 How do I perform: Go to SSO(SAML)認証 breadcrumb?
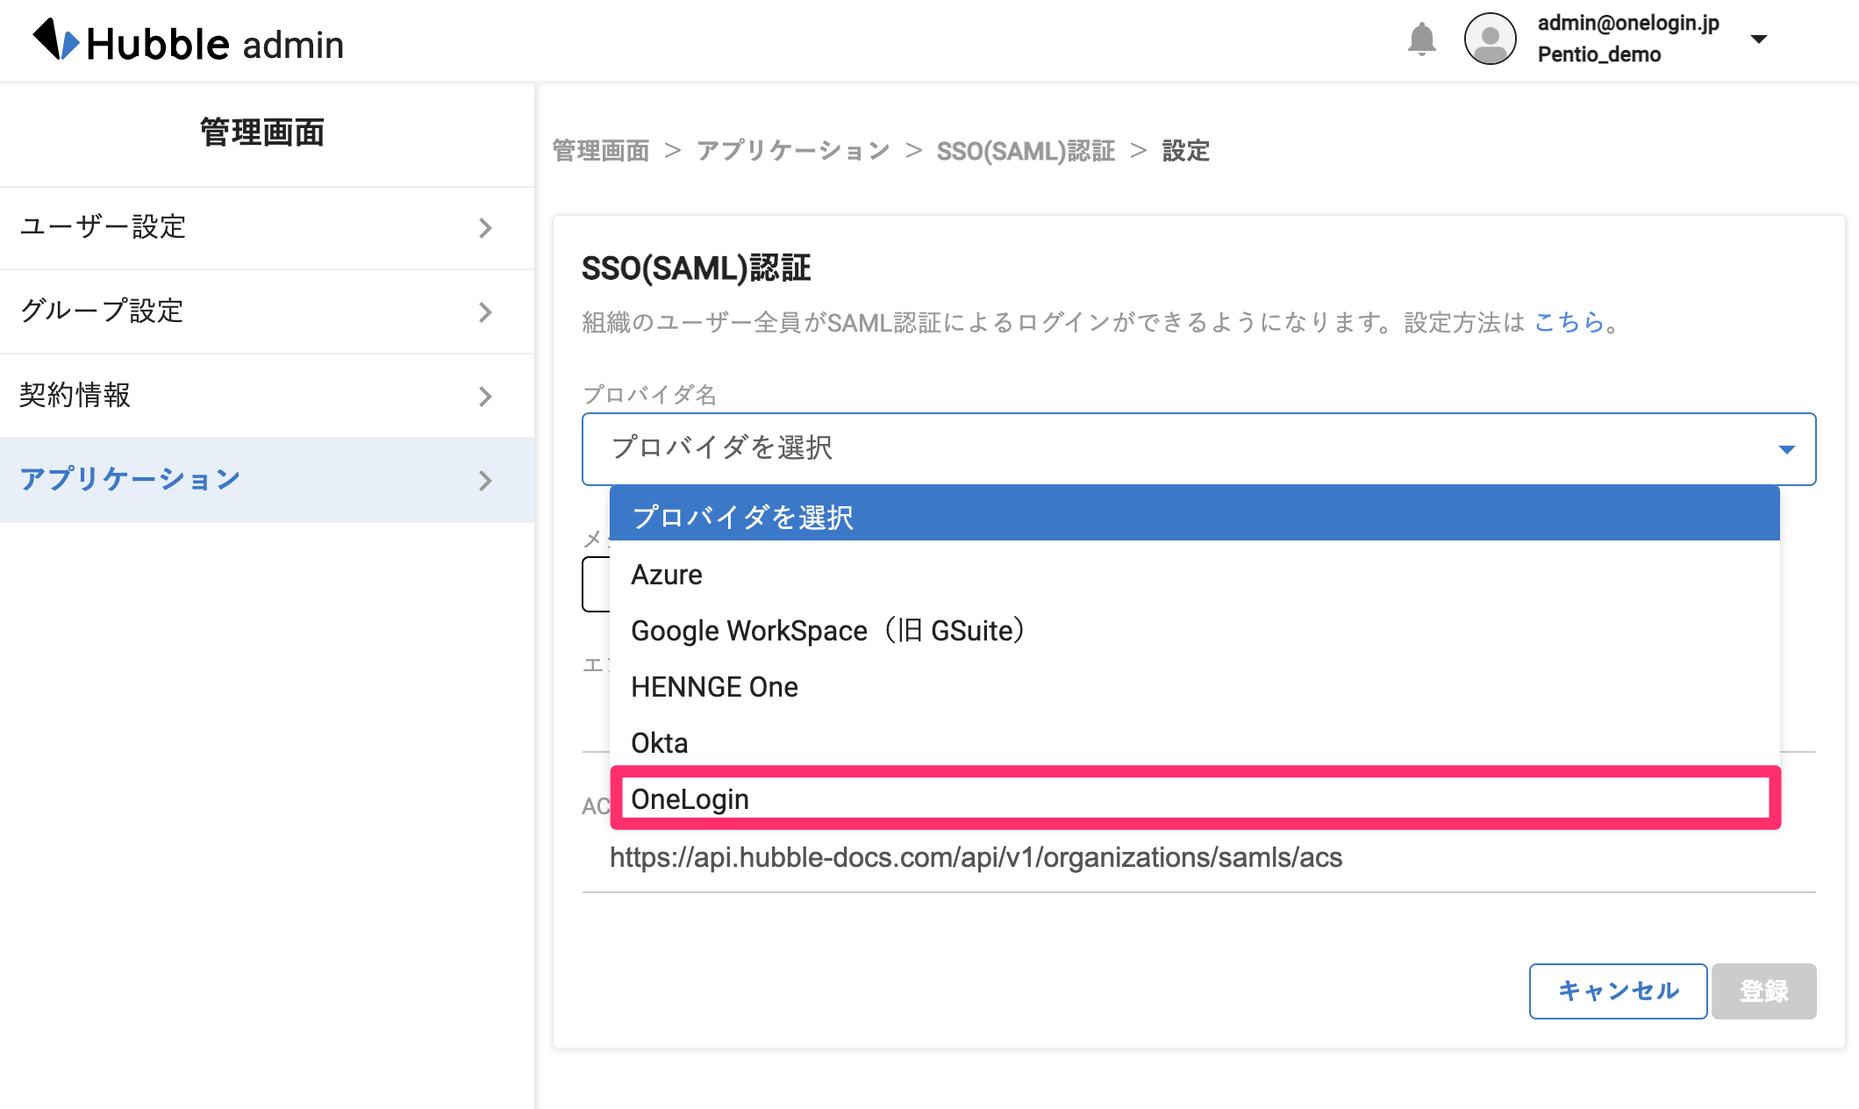click(1026, 151)
